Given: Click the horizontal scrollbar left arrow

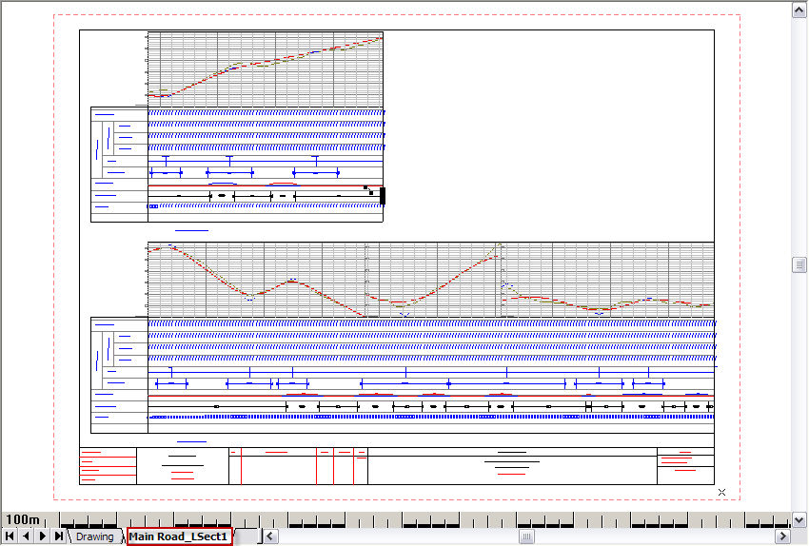Looking at the screenshot, I should point(269,536).
